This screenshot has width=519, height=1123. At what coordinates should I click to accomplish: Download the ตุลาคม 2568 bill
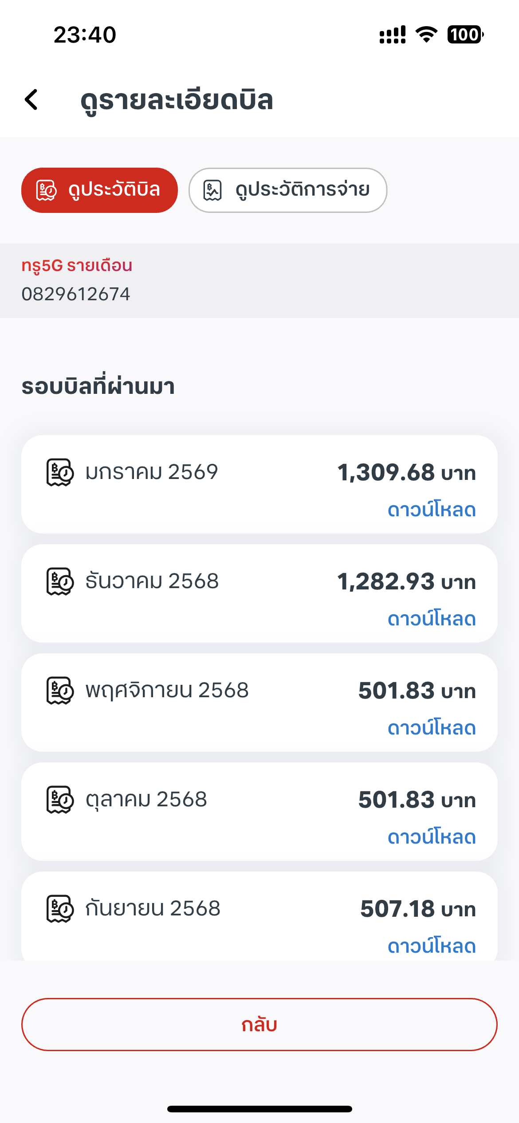pyautogui.click(x=431, y=837)
